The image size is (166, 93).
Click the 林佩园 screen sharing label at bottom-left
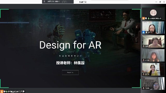click(16, 91)
